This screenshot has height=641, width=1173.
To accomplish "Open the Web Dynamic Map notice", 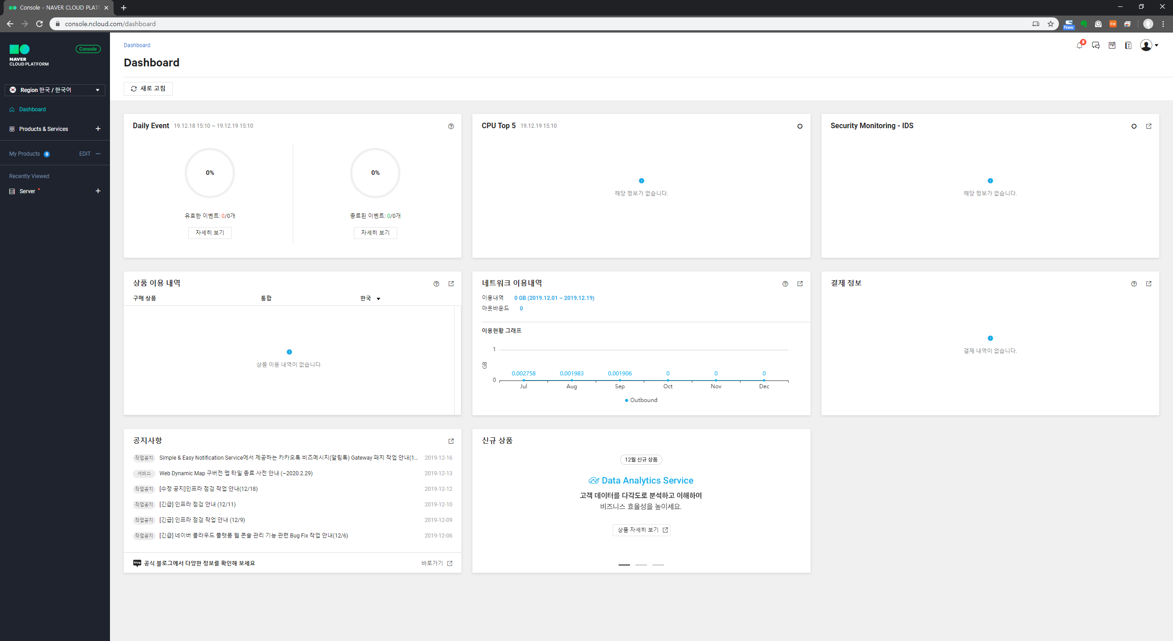I will pyautogui.click(x=236, y=473).
